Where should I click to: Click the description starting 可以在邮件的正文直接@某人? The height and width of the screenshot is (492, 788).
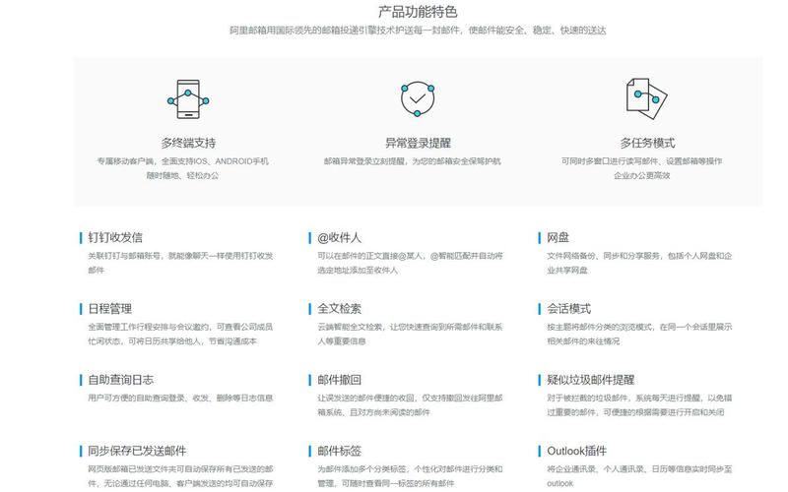click(x=410, y=263)
